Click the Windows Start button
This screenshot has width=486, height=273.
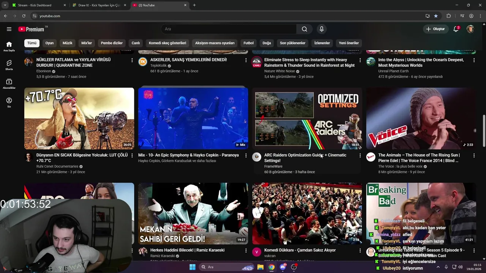(193, 267)
